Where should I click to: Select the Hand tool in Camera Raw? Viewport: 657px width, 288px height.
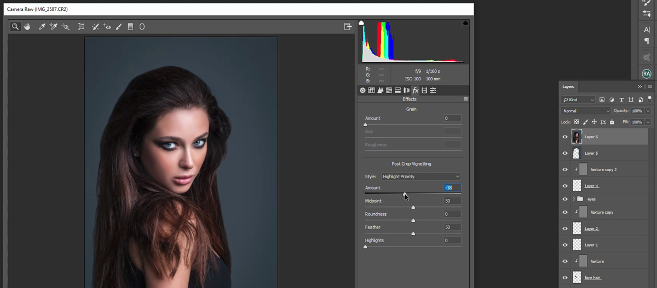coord(27,26)
